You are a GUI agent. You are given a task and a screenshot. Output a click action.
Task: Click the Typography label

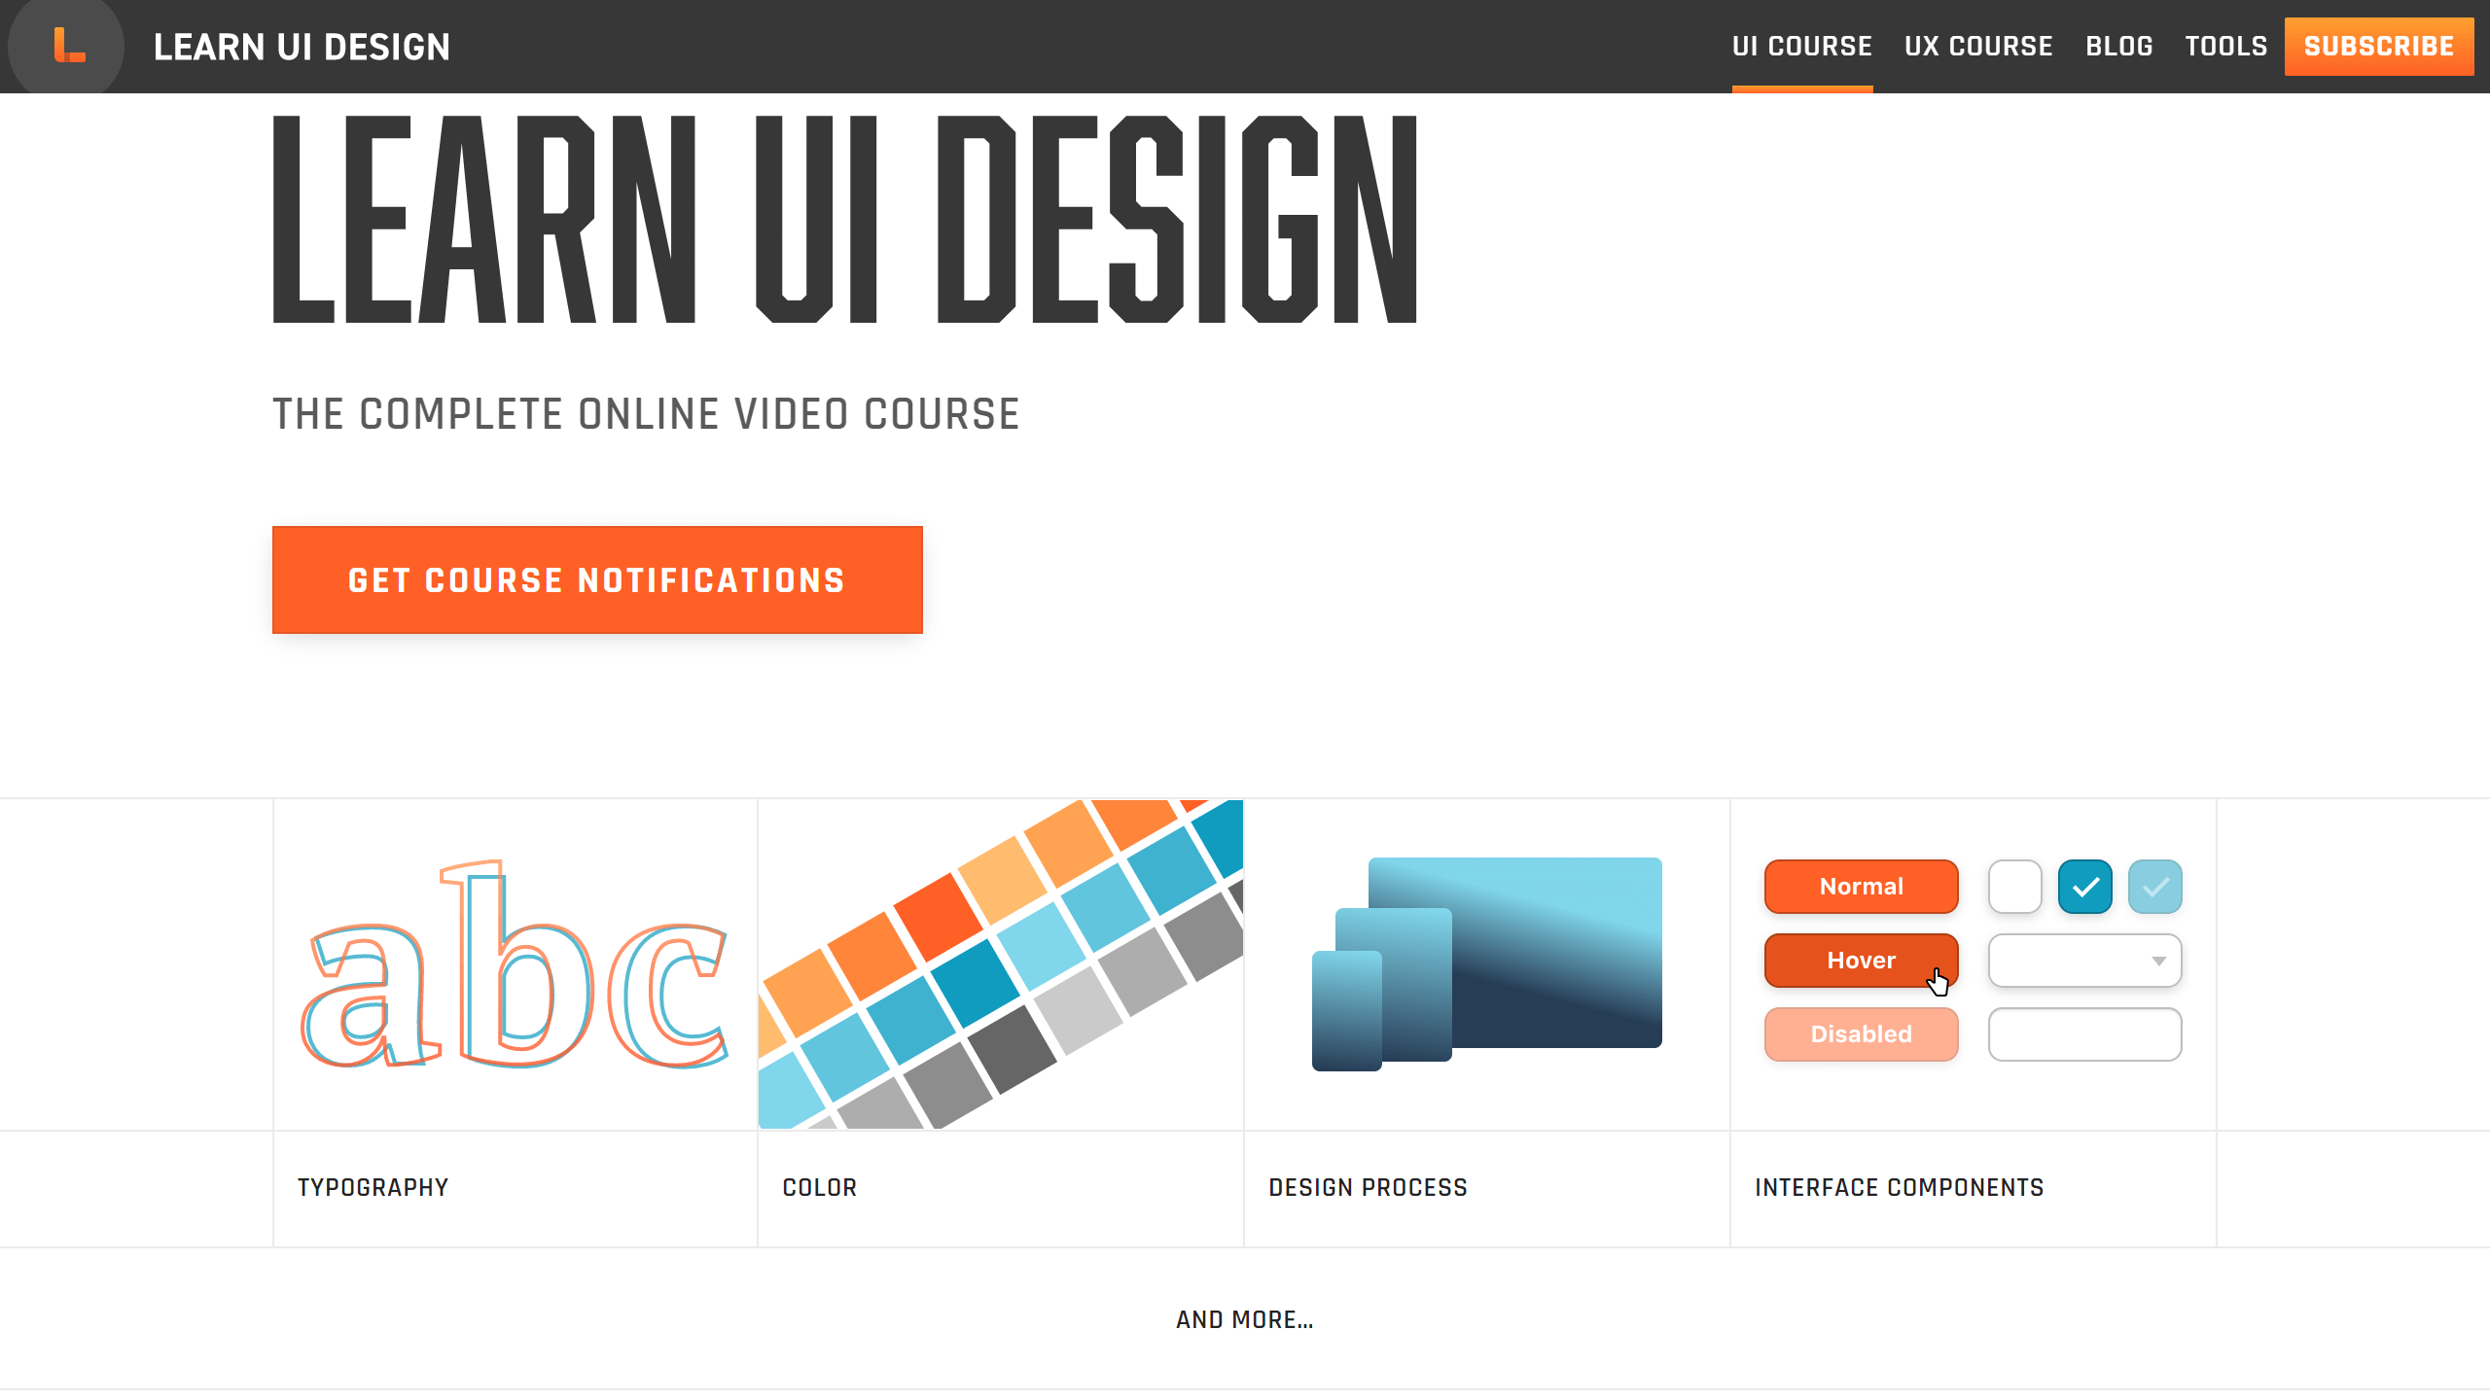click(373, 1188)
